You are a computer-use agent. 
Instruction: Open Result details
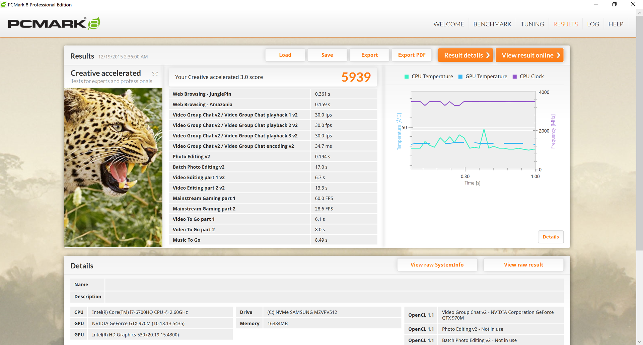[466, 55]
